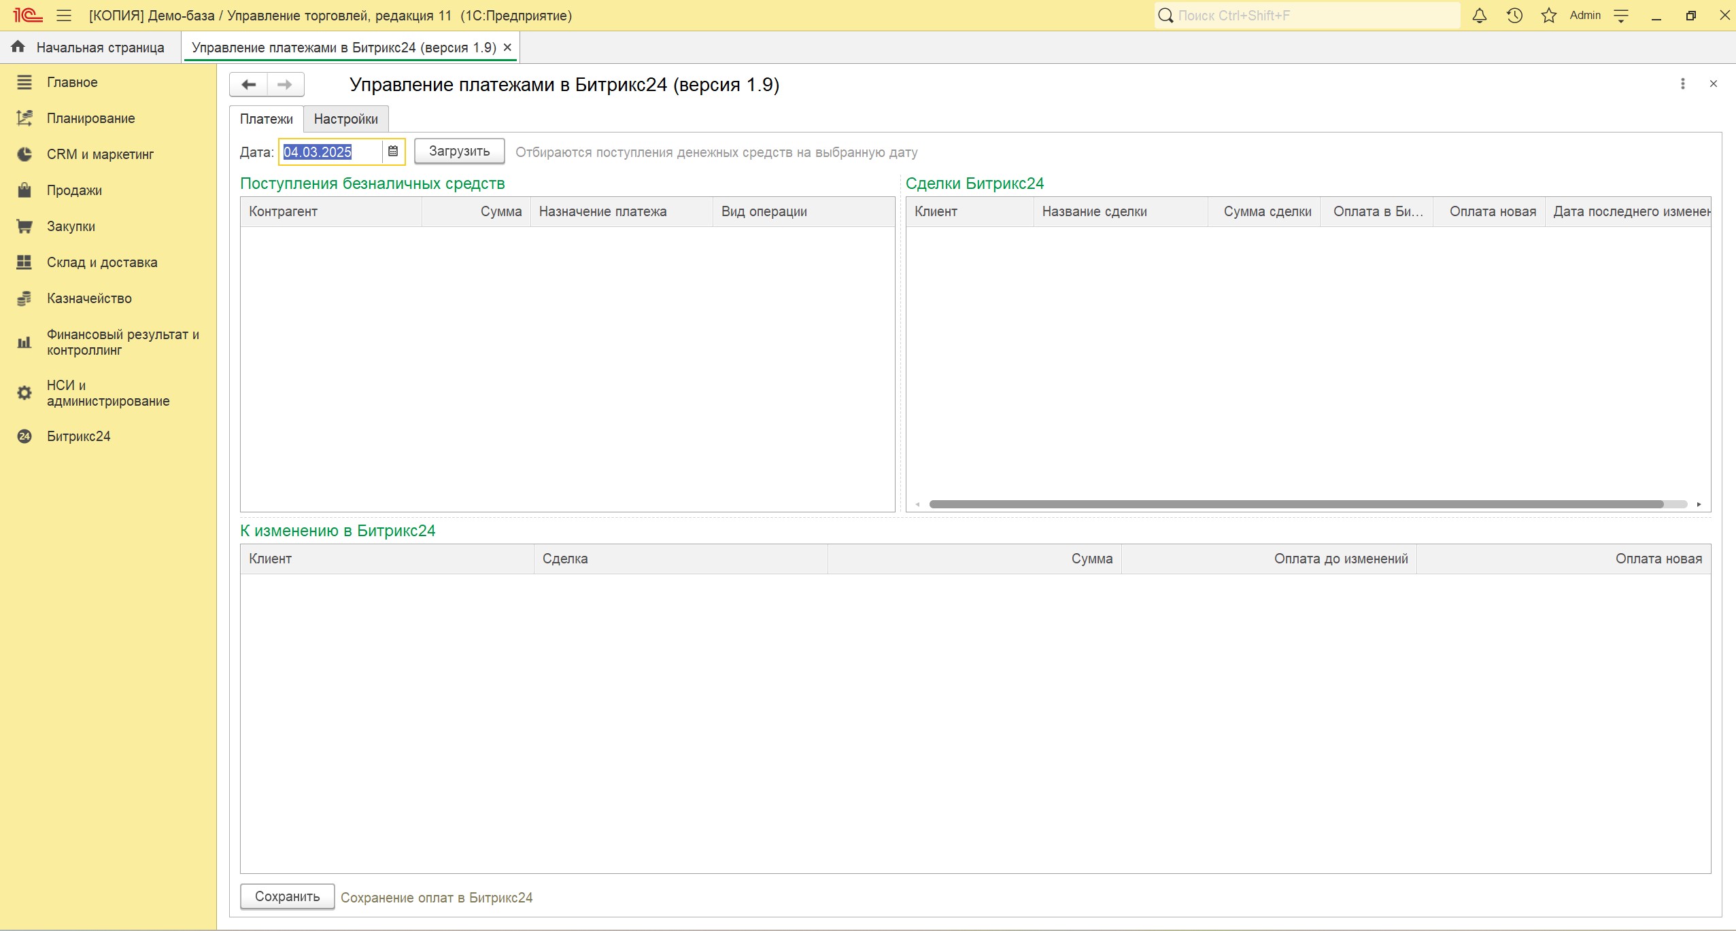The width and height of the screenshot is (1736, 931).
Task: Open the Битрикс24 sidebar section
Action: (78, 436)
